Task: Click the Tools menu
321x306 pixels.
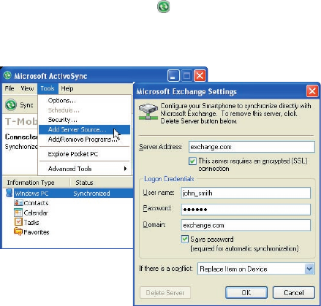Action: [x=48, y=88]
